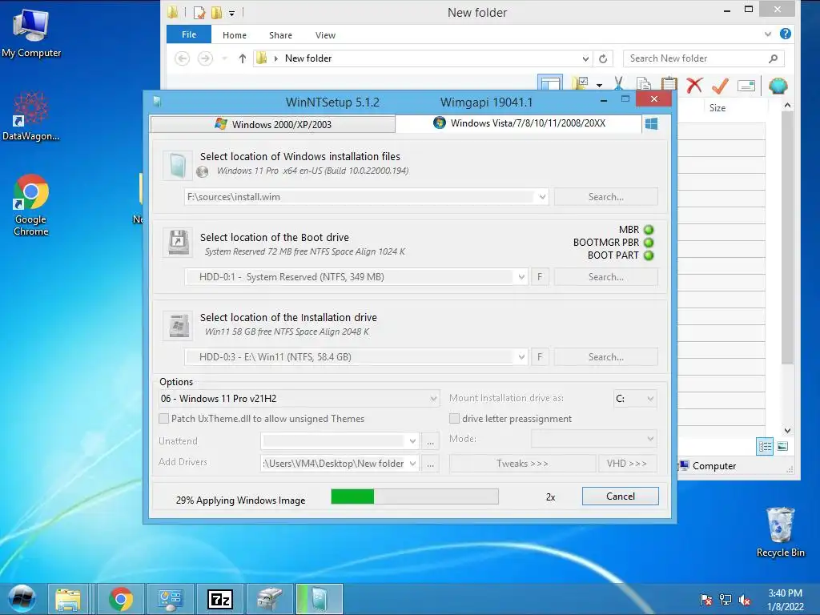Toggle the boot drive F format button
820x615 pixels.
point(540,276)
